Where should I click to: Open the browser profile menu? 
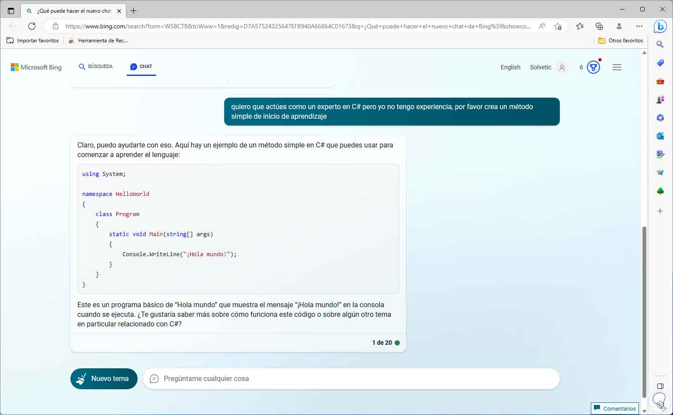click(619, 26)
